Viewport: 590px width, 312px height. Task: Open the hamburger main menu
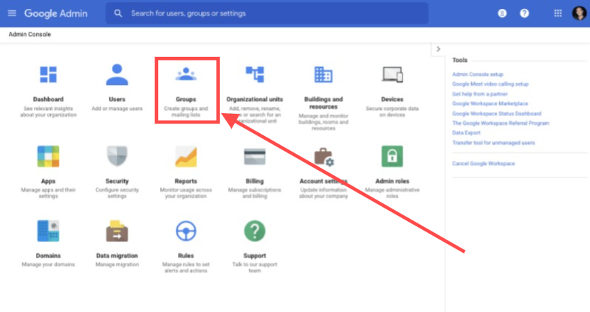click(12, 13)
